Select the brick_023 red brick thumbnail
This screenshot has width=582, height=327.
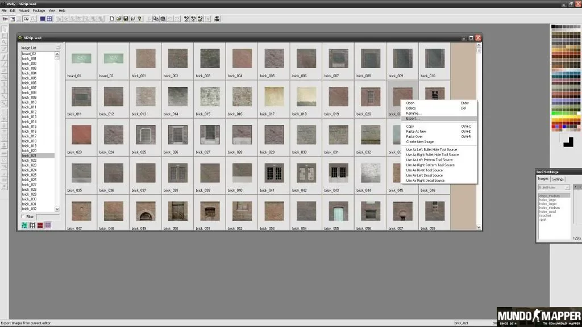point(81,135)
